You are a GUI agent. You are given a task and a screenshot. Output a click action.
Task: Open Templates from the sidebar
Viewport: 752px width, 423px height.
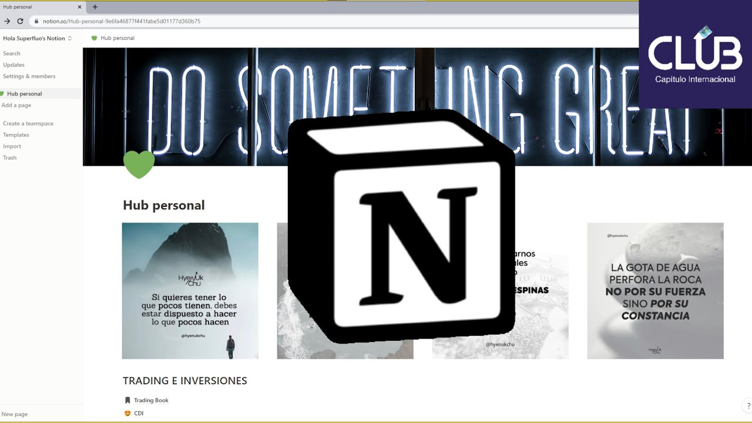point(16,135)
